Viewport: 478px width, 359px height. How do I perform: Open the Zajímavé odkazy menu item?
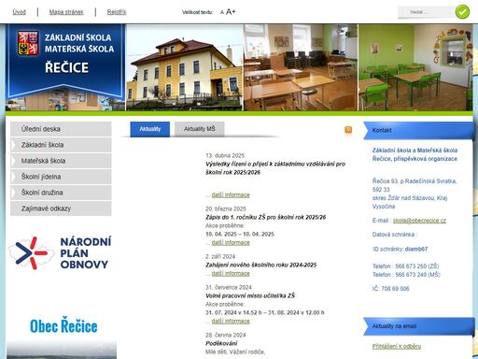pos(61,208)
